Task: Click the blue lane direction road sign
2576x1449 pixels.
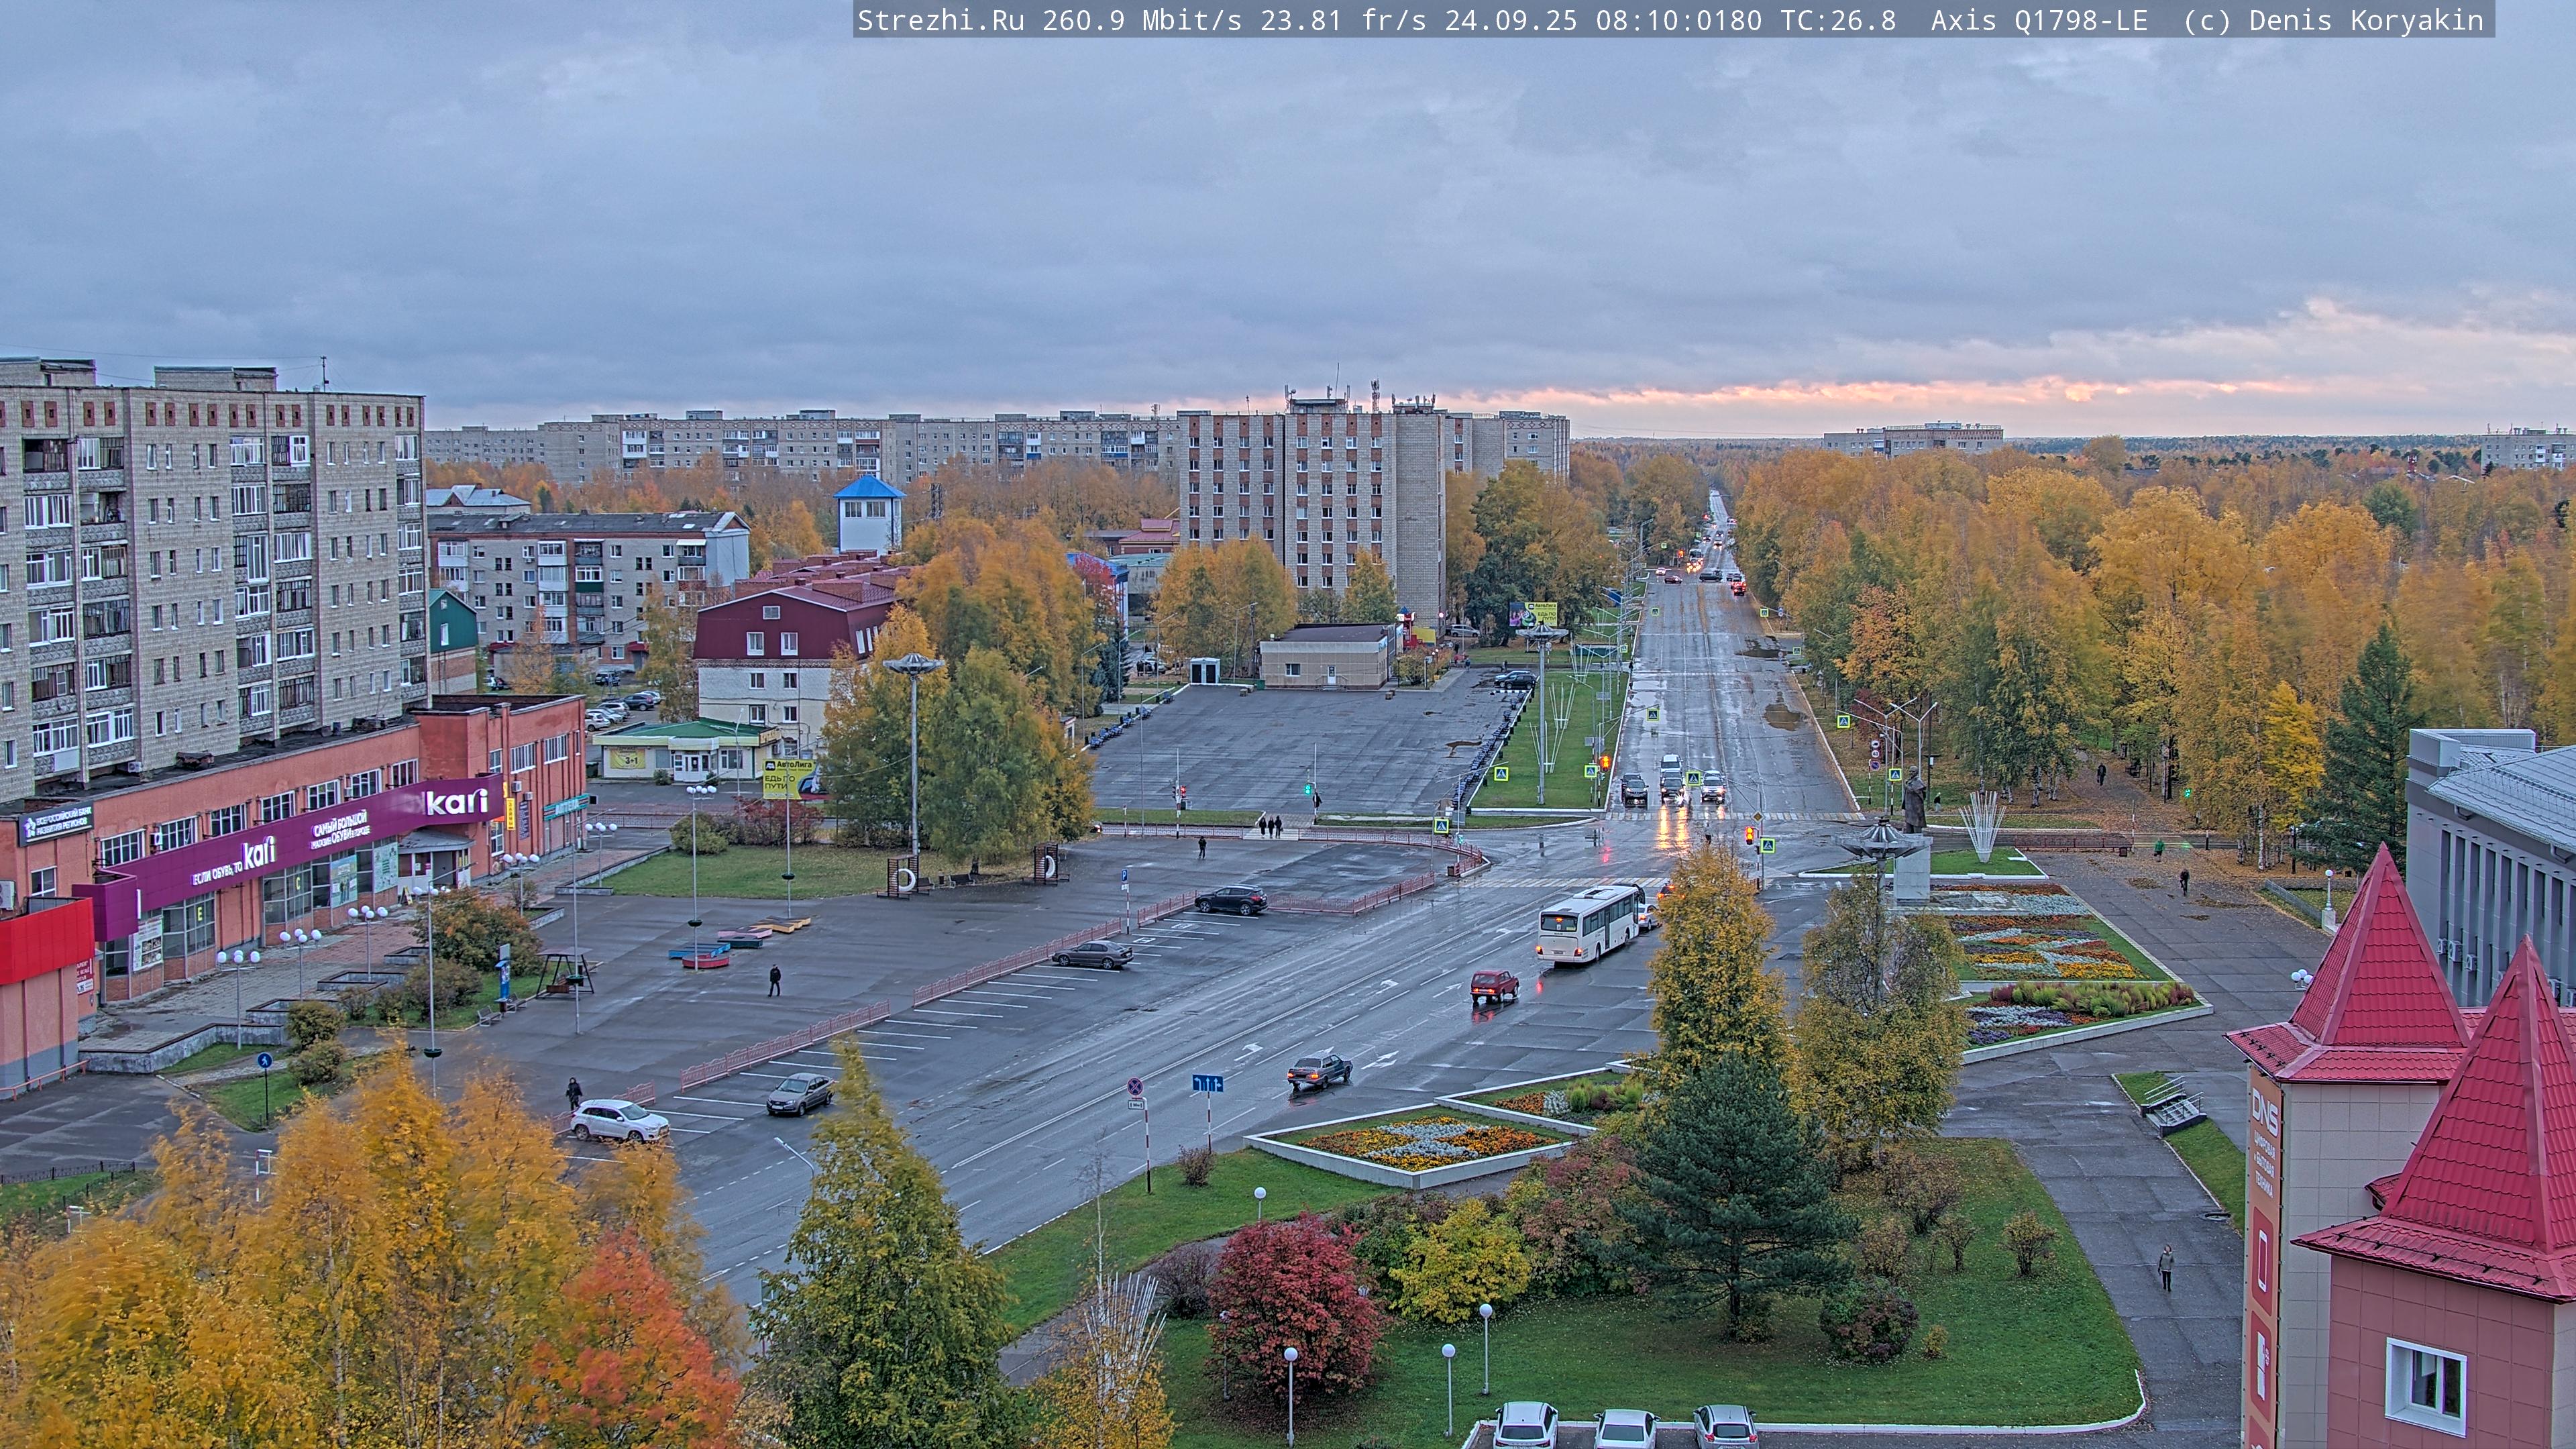Action: click(1207, 1083)
